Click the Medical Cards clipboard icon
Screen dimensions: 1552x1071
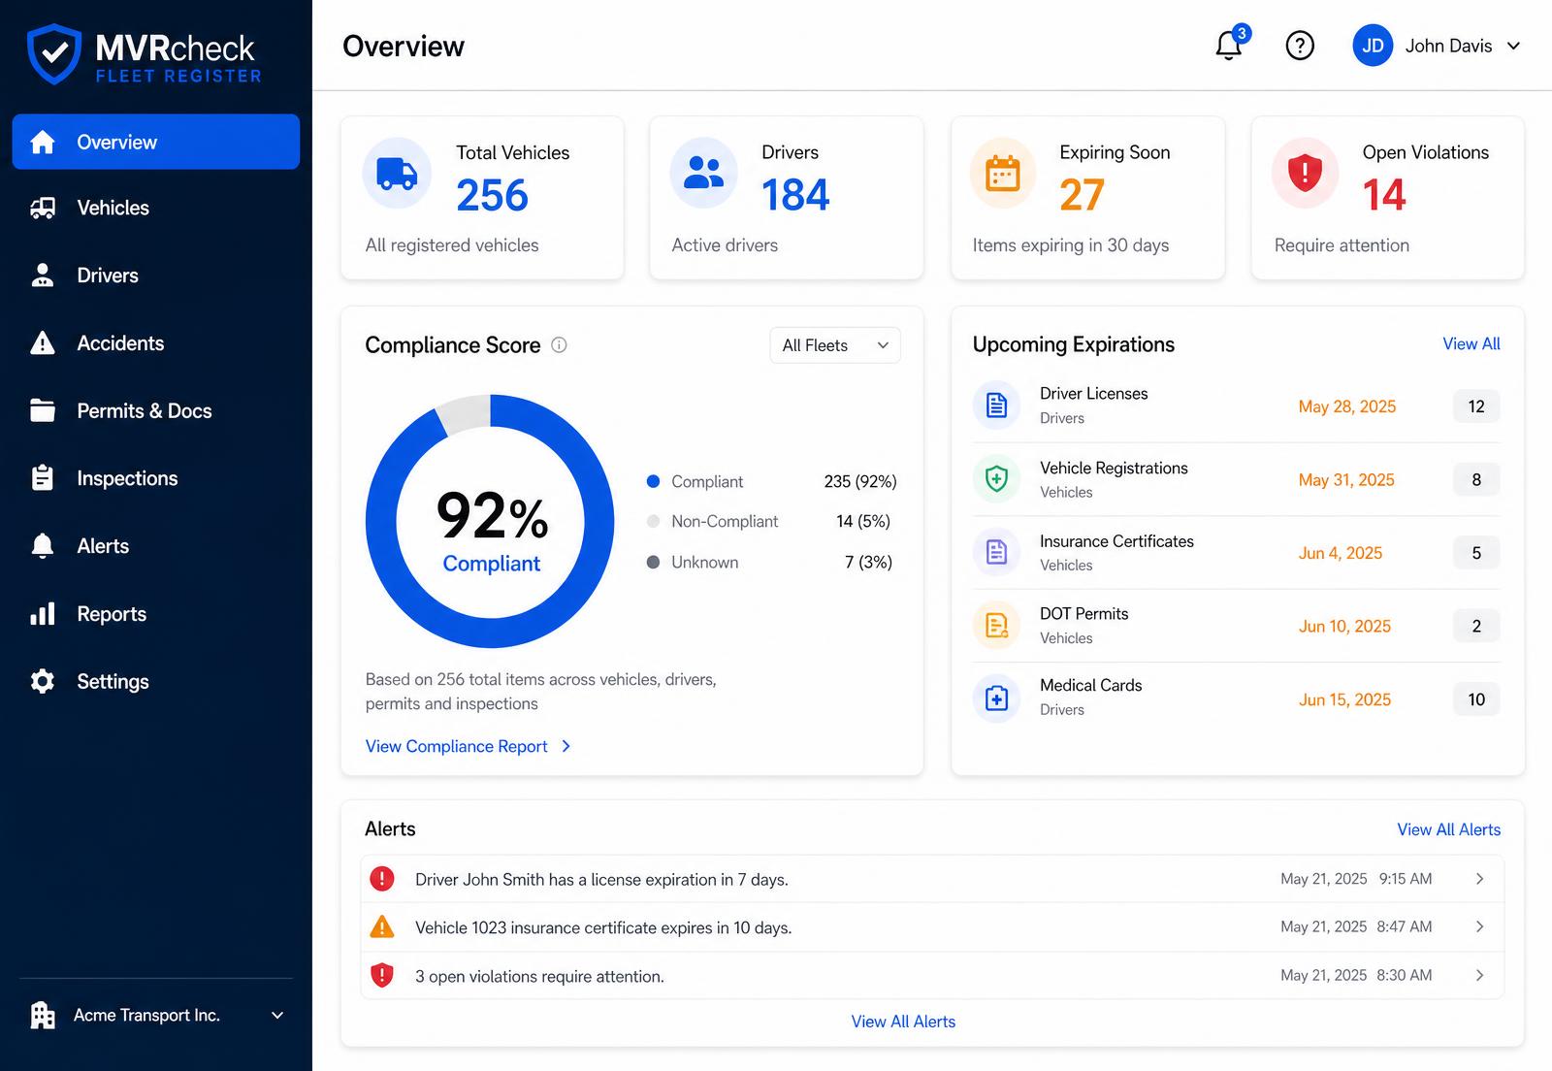(x=996, y=698)
